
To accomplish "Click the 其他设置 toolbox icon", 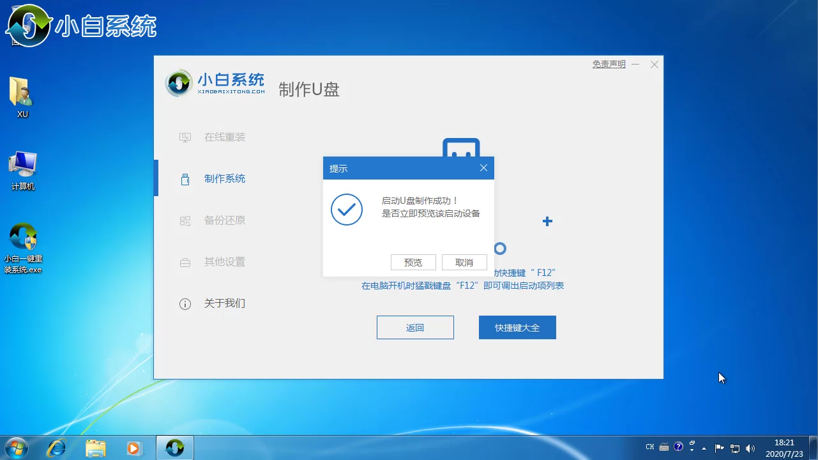I will coord(185,263).
